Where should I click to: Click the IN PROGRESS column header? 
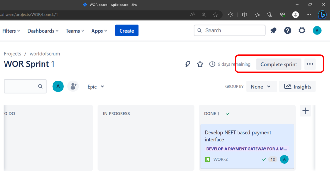pyautogui.click(x=116, y=114)
